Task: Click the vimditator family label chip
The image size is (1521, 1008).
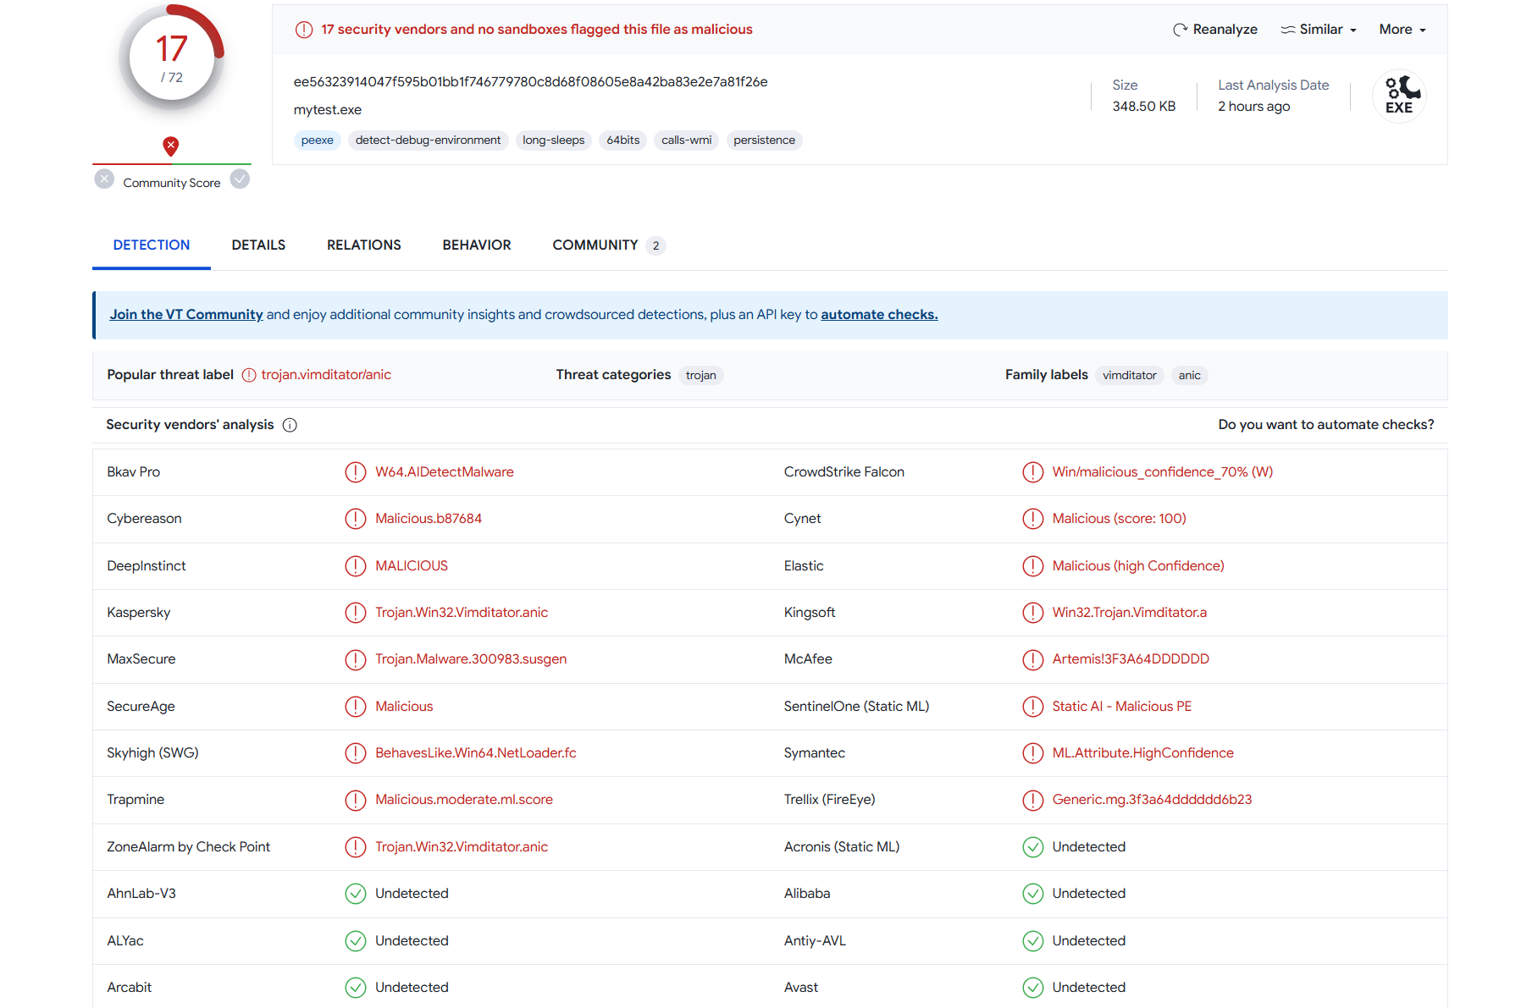Action: point(1130,376)
